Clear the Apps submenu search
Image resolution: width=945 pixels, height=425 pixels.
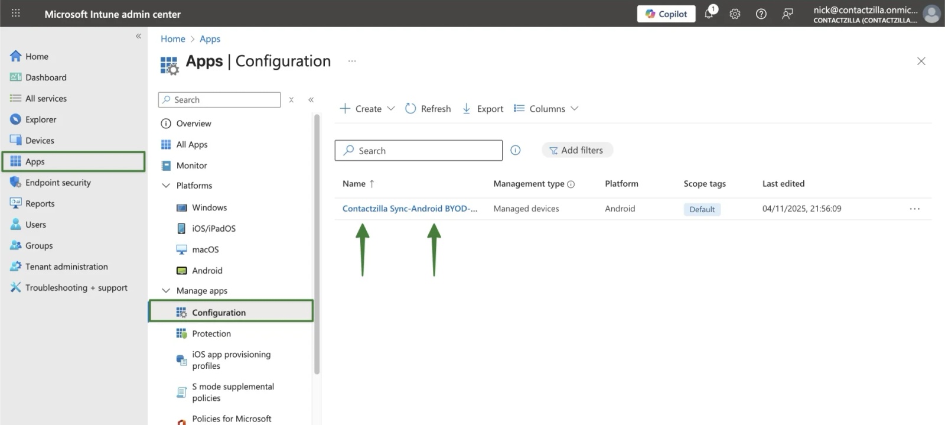291,100
